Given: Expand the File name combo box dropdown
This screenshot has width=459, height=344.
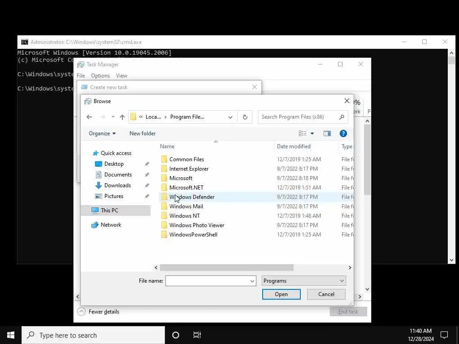Looking at the screenshot, I should pos(252,281).
